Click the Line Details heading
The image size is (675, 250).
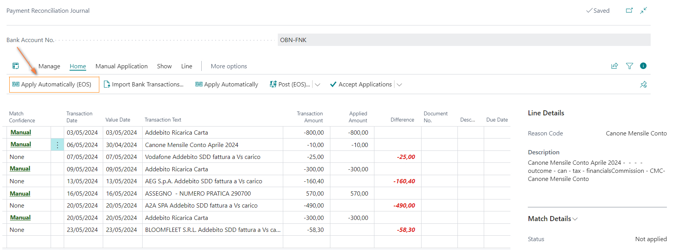click(546, 113)
